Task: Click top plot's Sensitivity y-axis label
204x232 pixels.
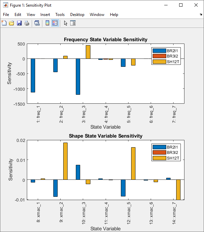Action: click(9, 73)
